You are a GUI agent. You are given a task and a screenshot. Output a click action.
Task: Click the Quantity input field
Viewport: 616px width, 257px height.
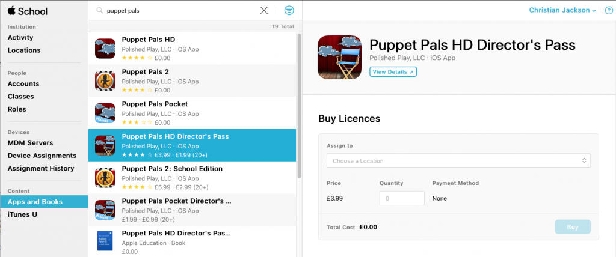point(402,198)
